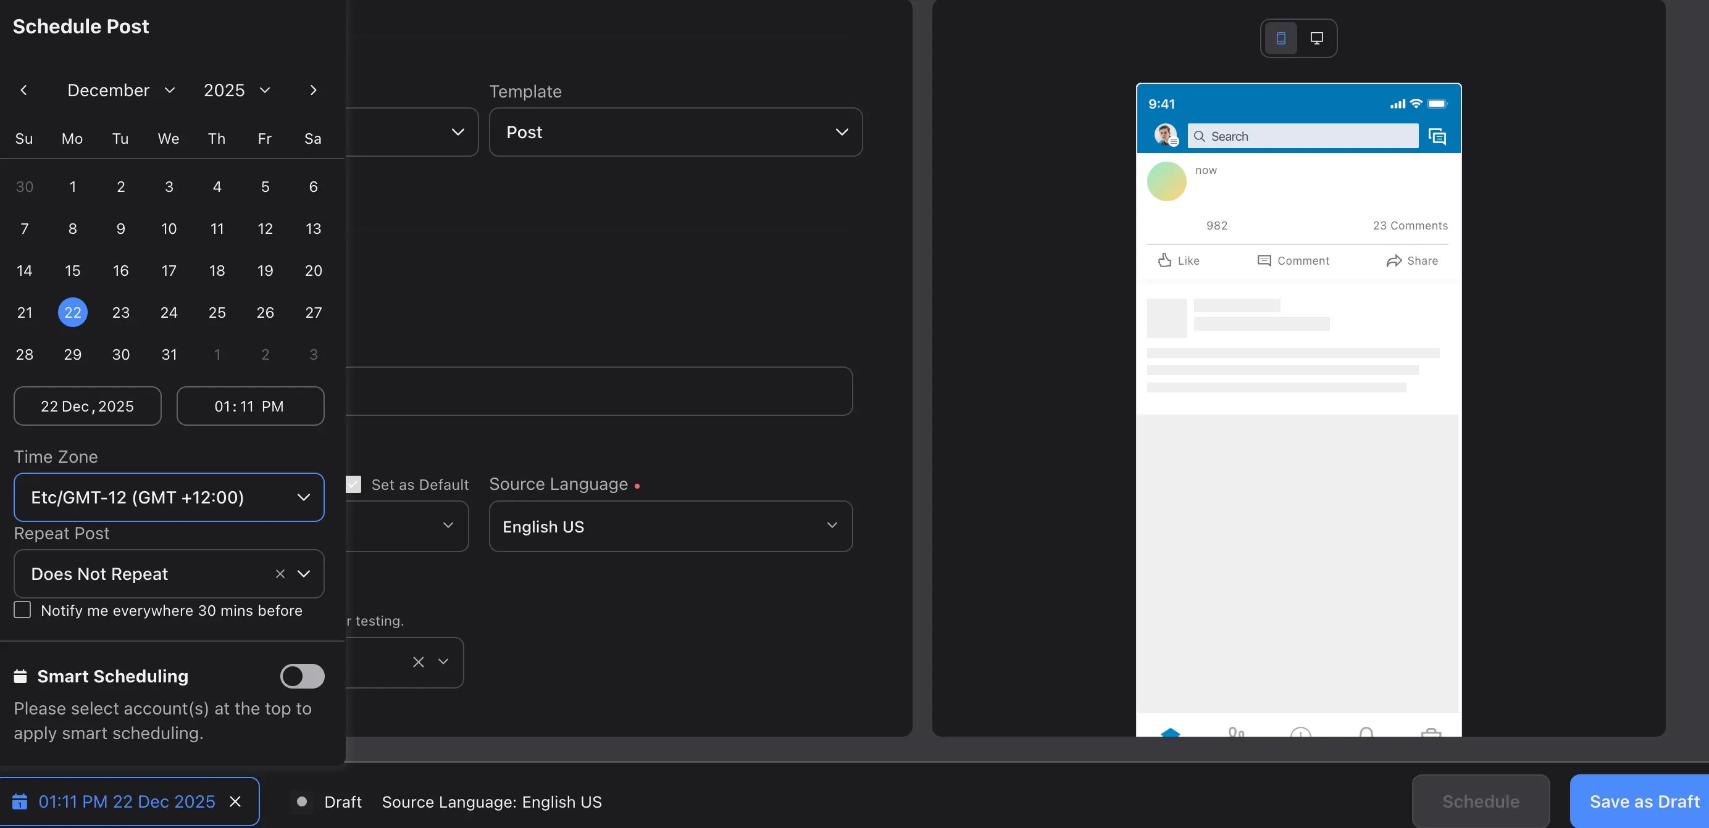Click the 01:11 PM time field

tap(250, 407)
